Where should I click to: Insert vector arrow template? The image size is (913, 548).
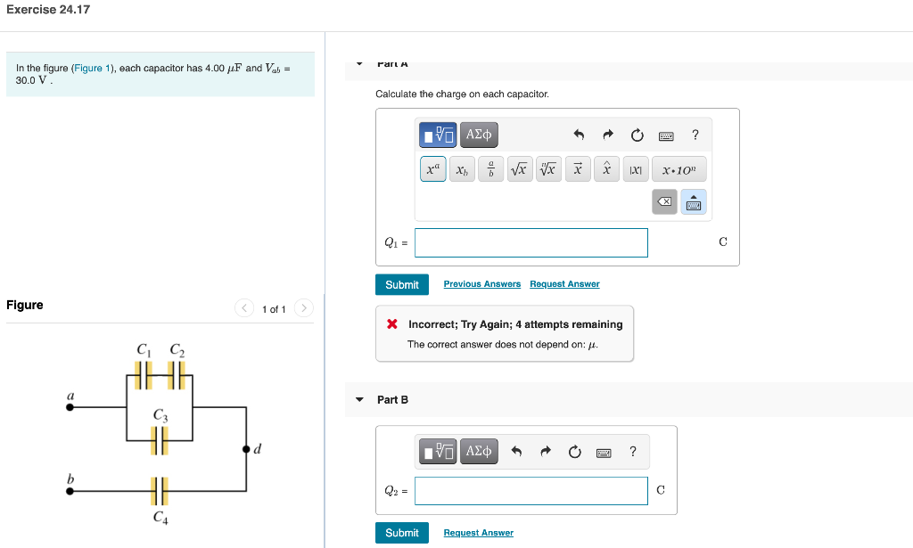[578, 169]
